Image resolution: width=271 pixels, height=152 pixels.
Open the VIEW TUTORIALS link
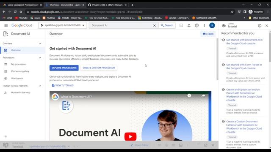(x=63, y=85)
